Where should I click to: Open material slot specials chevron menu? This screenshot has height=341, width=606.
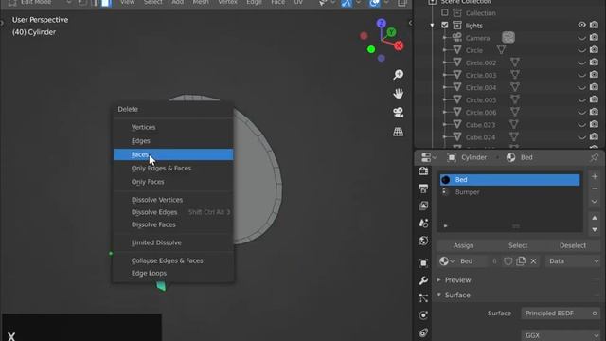pyautogui.click(x=595, y=202)
